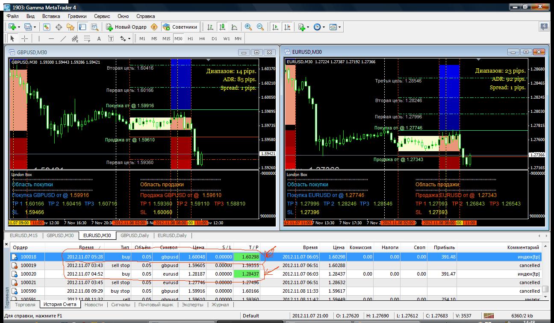The image size is (554, 323).
Task: Open the Strategy Tester magnifier icon
Action: 94,27
